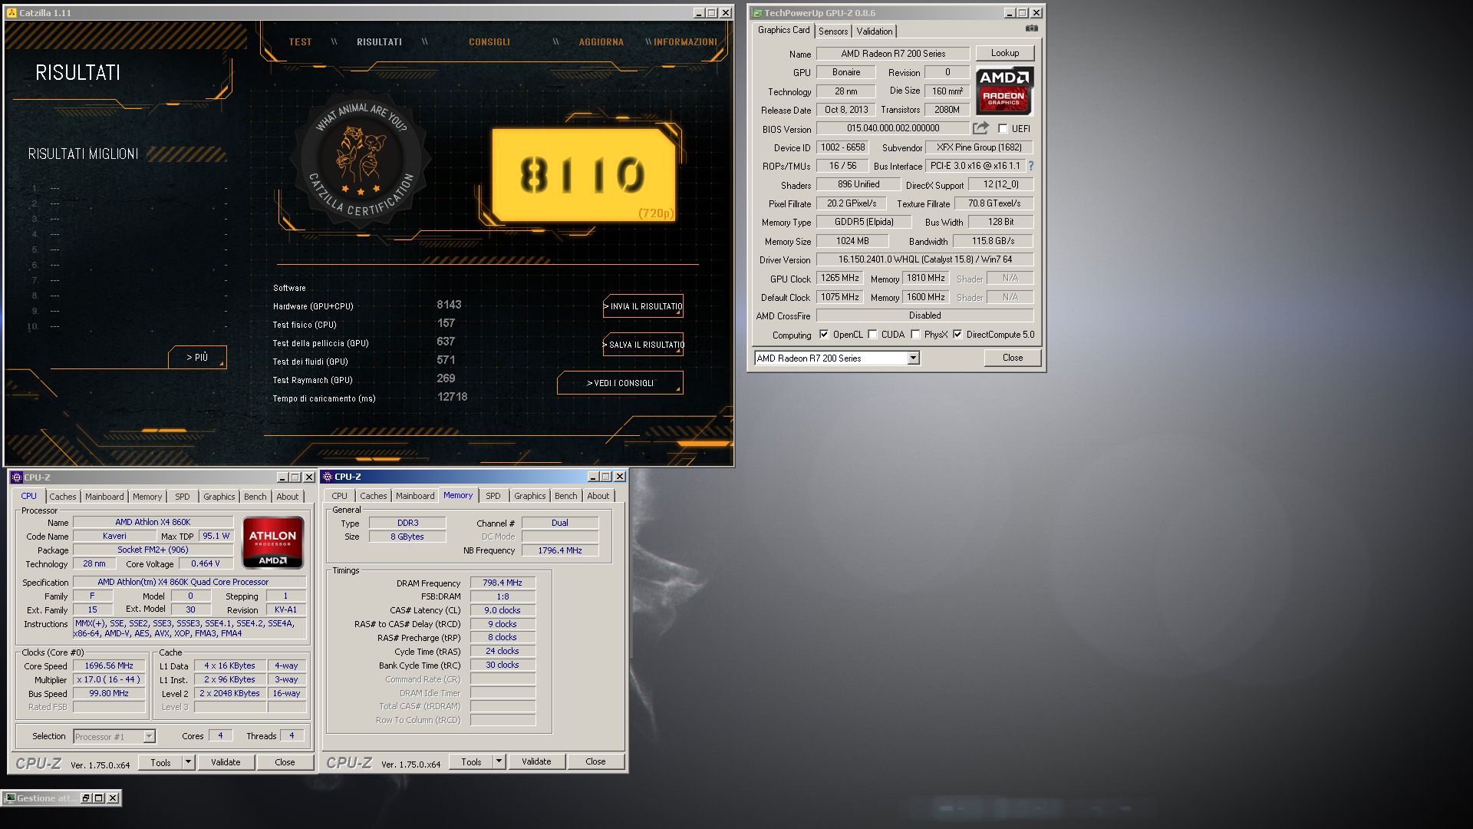Switch to the Validation tab in GPU-Z
Image resolution: width=1473 pixels, height=829 pixels.
tap(874, 31)
